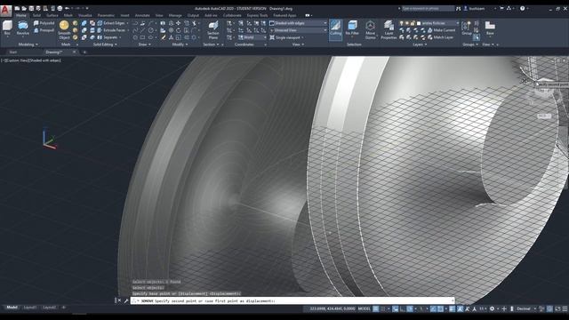Switch to the Solid ribbon tab
The image size is (569, 320).
point(36,16)
